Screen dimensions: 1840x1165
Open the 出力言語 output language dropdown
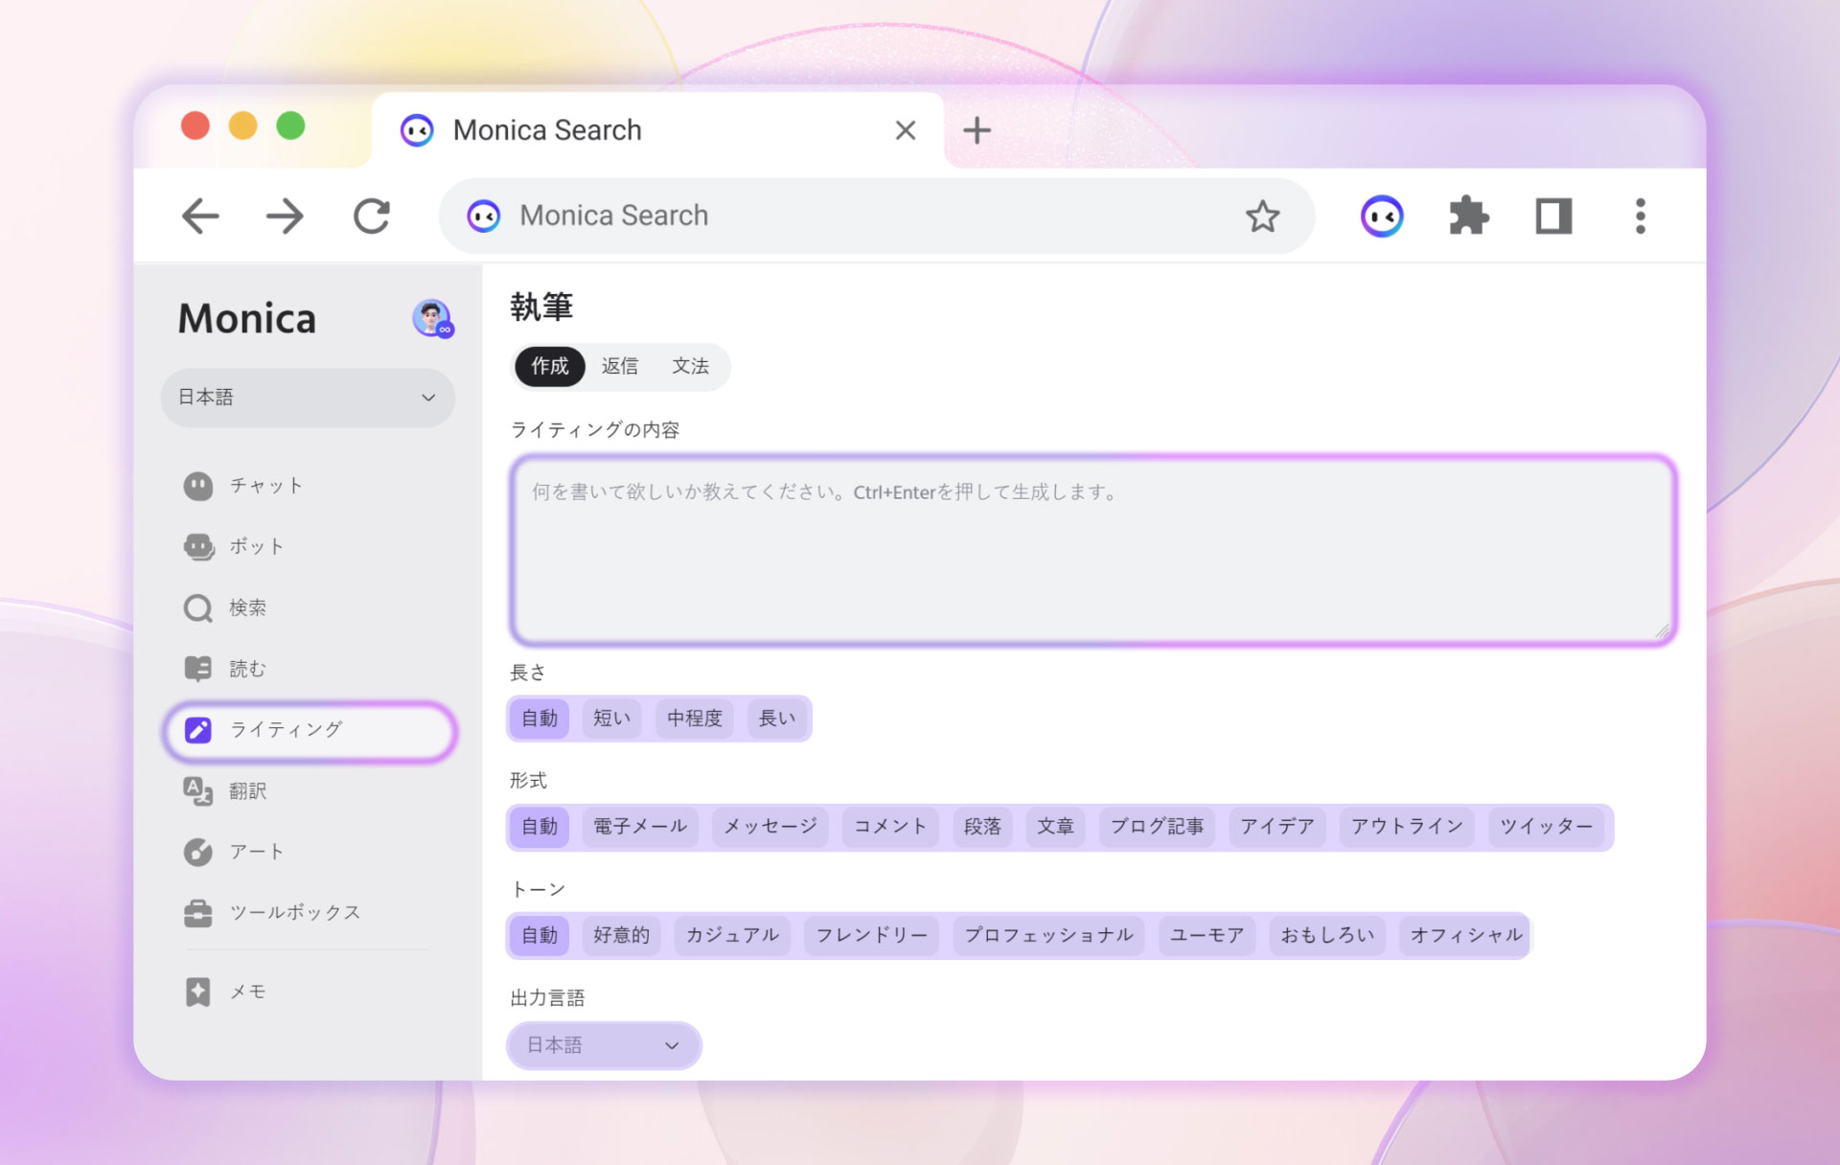(603, 1045)
